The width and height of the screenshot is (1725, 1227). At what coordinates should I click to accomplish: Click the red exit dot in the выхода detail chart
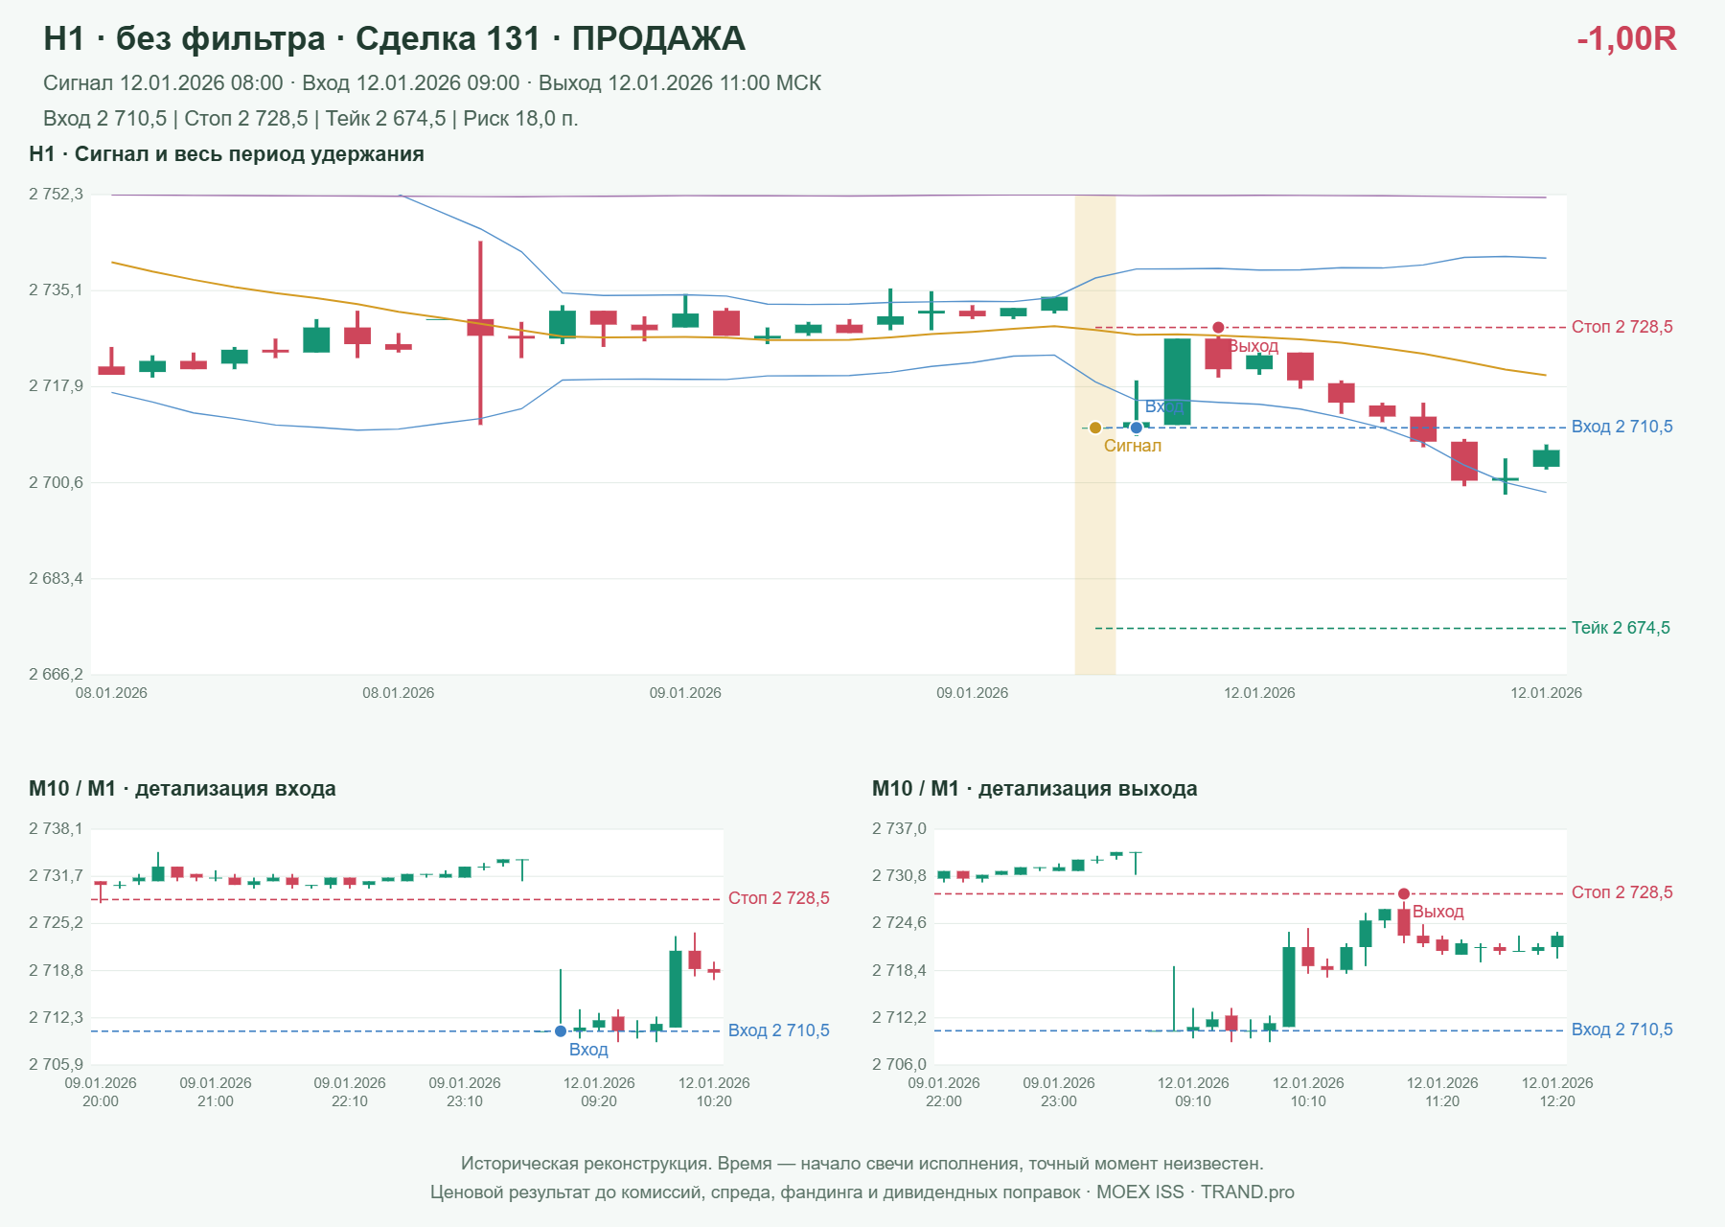tap(1404, 894)
